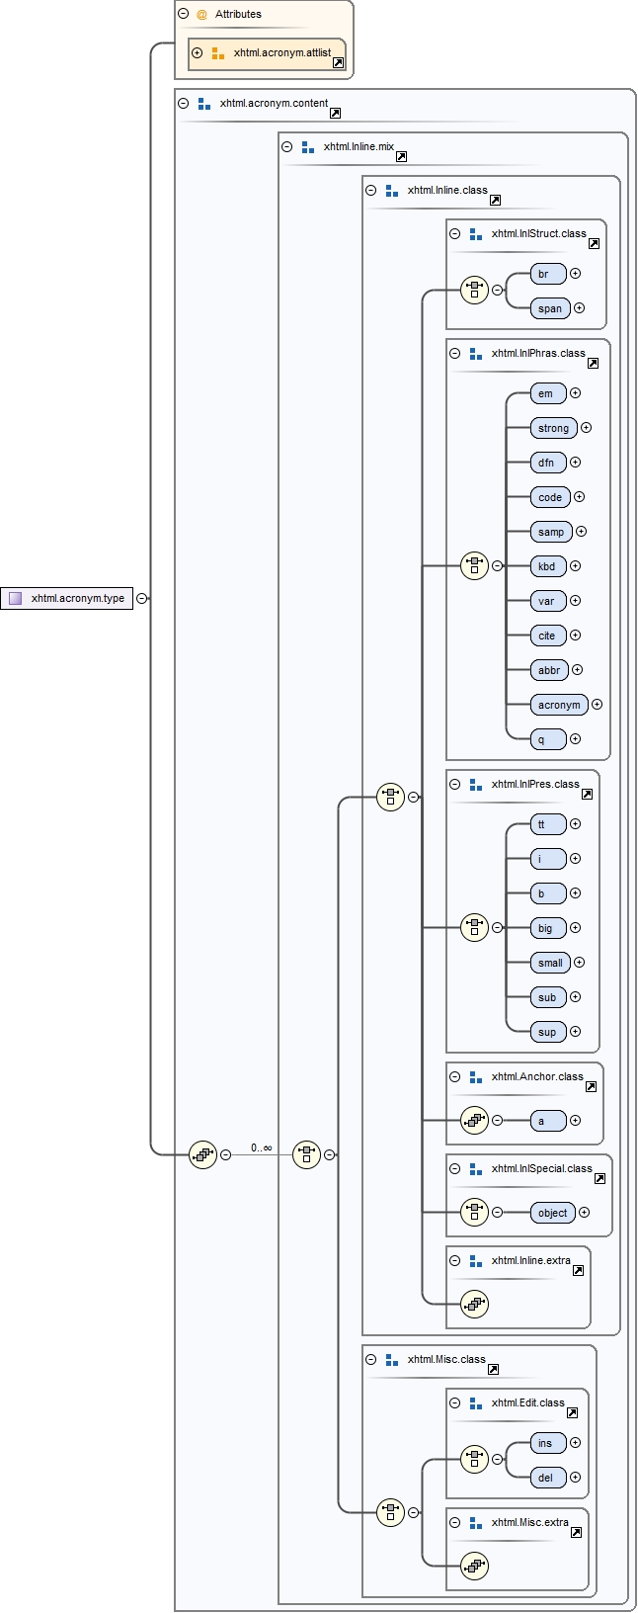Follow the xhtml.acronym.attlist reference arrow

pos(338,62)
